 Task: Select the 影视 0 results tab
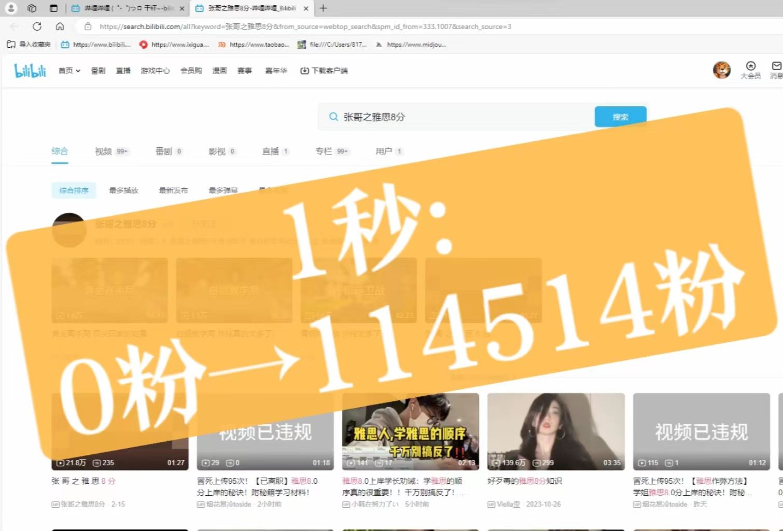[222, 151]
